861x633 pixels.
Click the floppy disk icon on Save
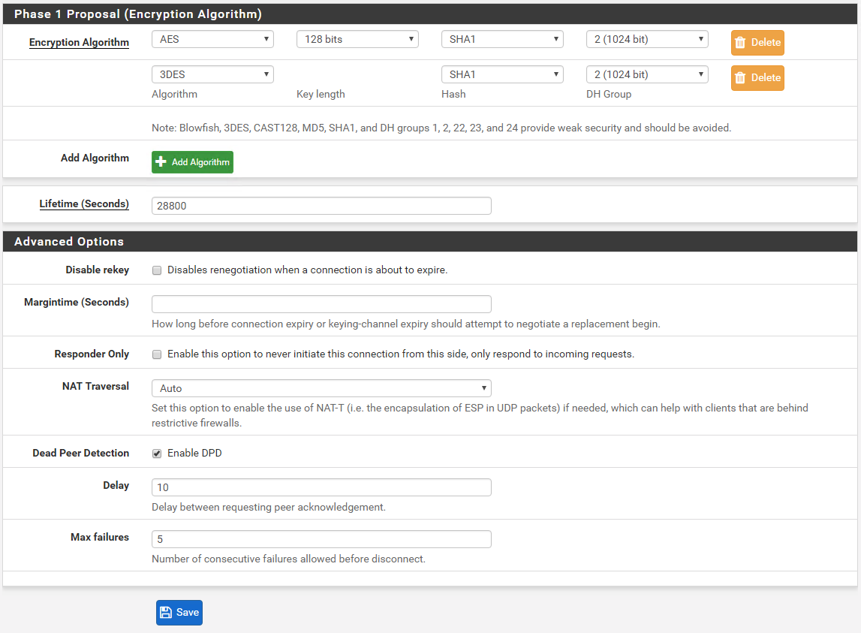coord(167,613)
